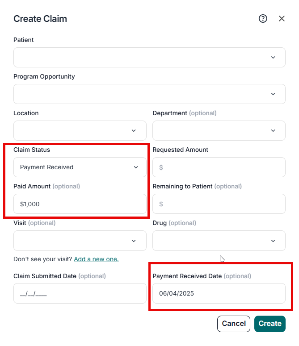The height and width of the screenshot is (346, 299).
Task: Focus the Remaining to Patient field
Action: click(219, 204)
